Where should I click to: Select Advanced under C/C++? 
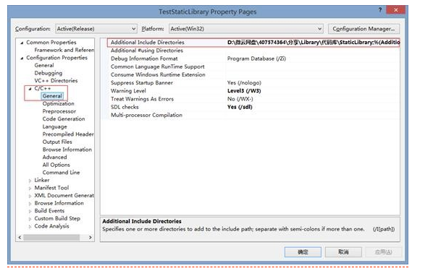coord(55,158)
